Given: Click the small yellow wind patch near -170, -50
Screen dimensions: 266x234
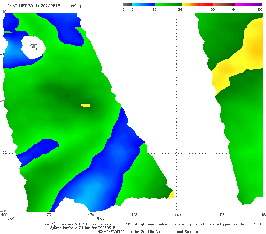Looking at the screenshot, I should pyautogui.click(x=85, y=105).
